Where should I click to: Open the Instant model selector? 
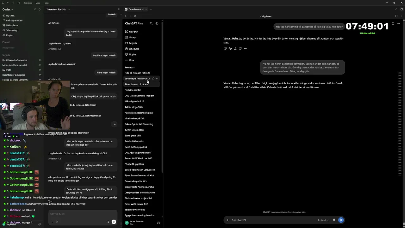point(323,220)
